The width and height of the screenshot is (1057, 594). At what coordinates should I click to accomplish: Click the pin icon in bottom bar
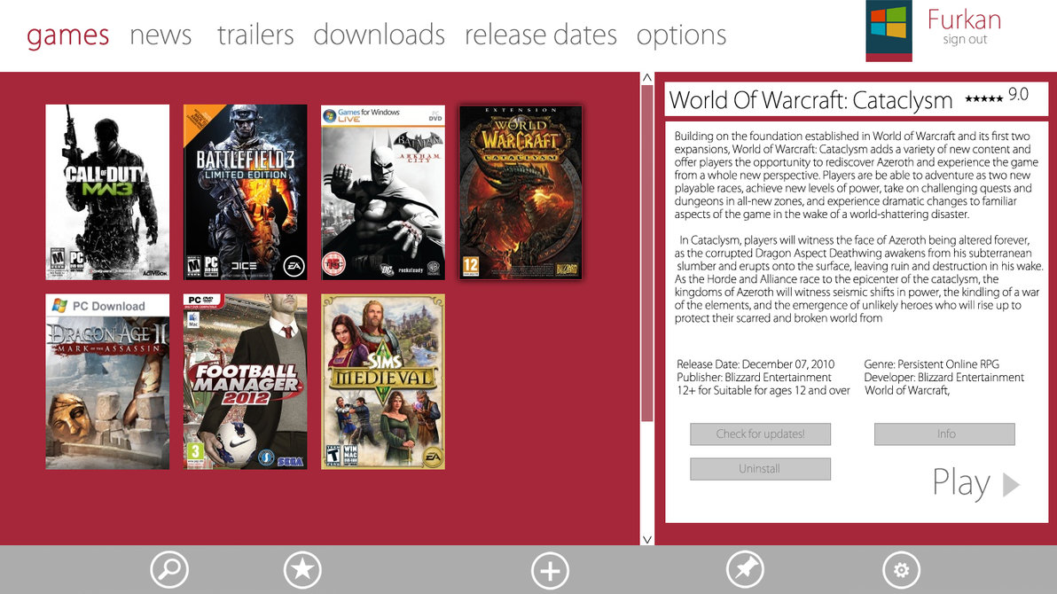click(744, 570)
